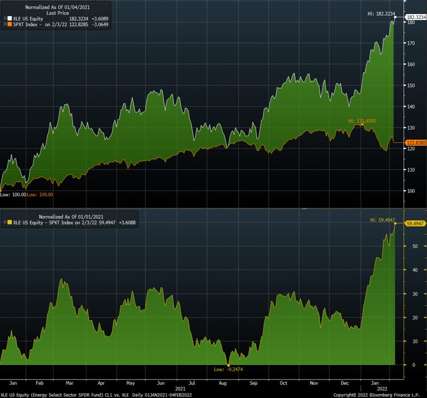Click the 'SPXT Index' label in top legend
427x398 pixels.
tap(25, 24)
